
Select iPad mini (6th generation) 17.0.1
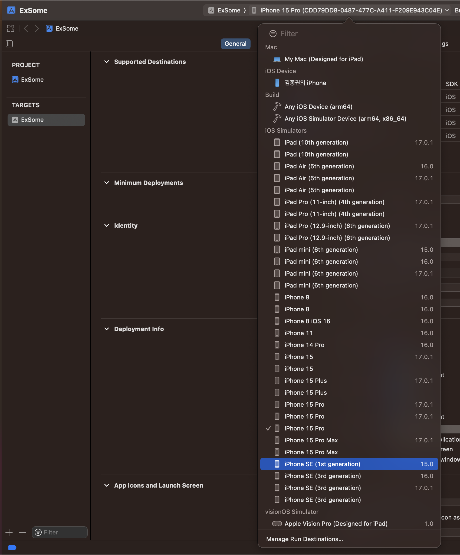[x=349, y=273]
